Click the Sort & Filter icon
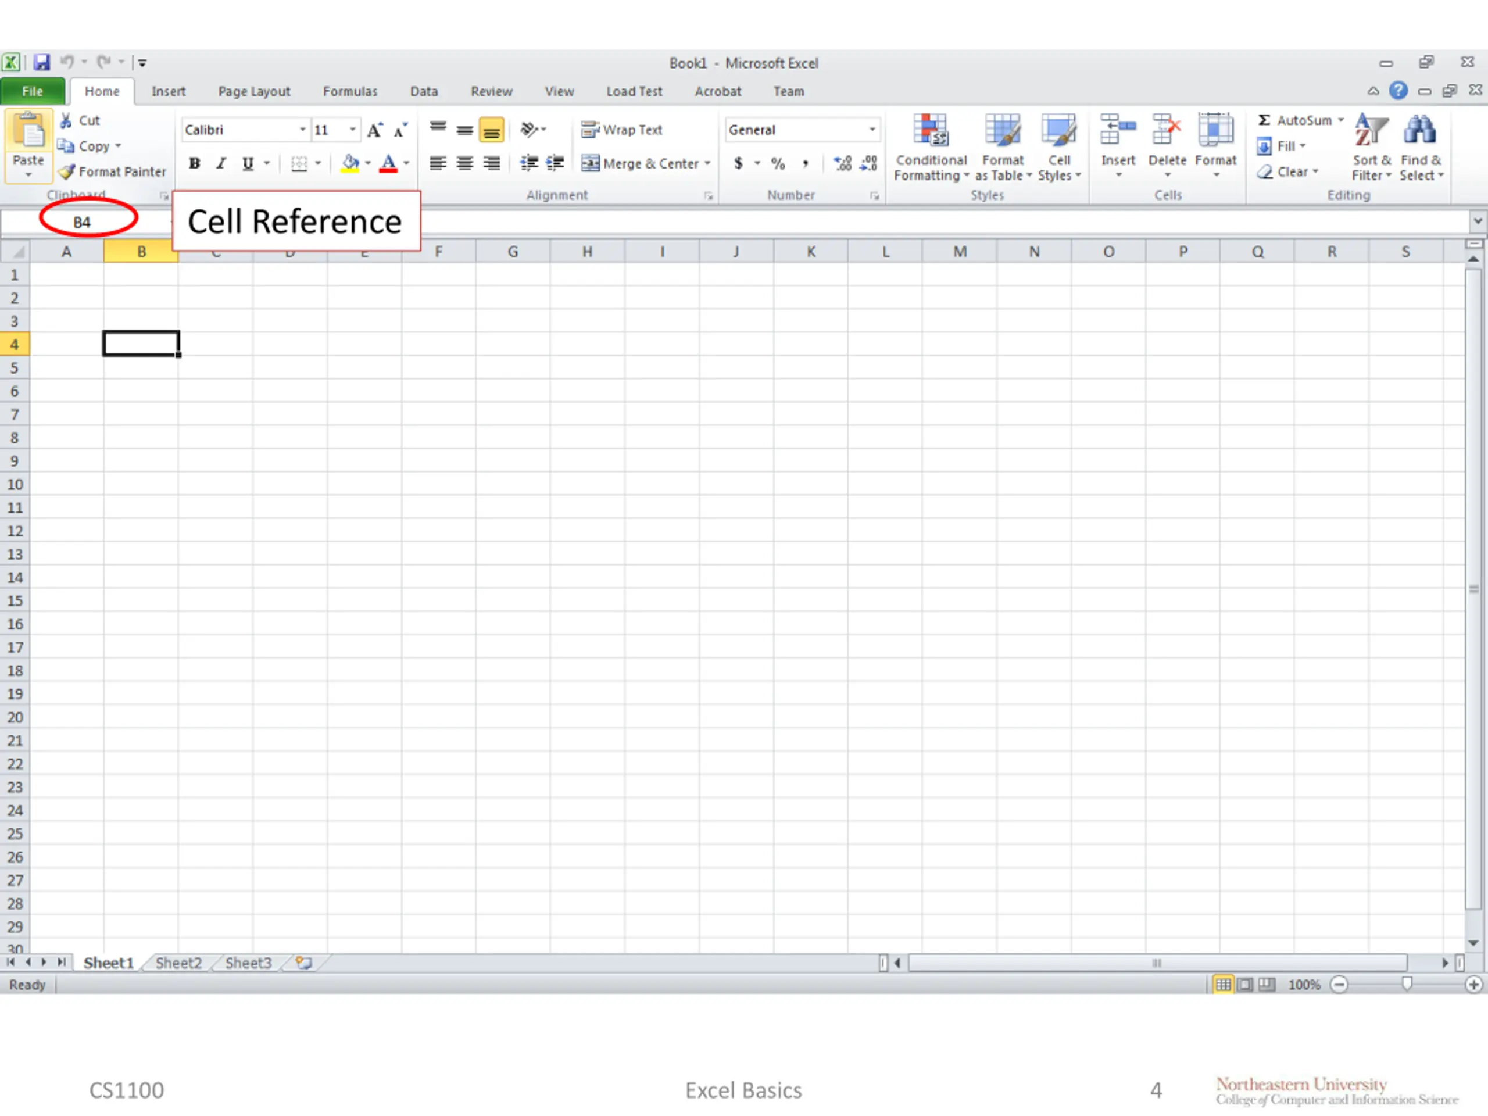 [x=1371, y=146]
